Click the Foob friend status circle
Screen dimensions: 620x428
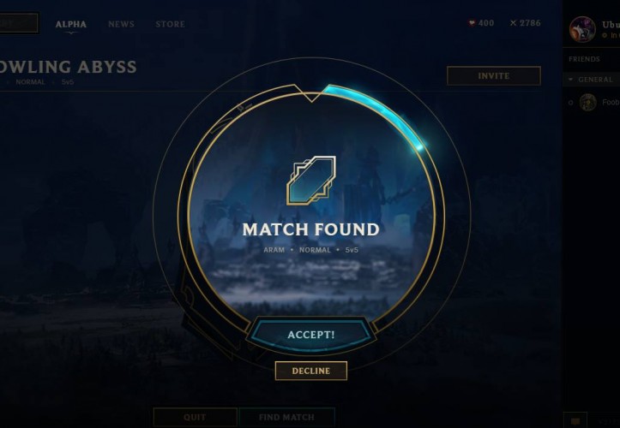point(570,103)
